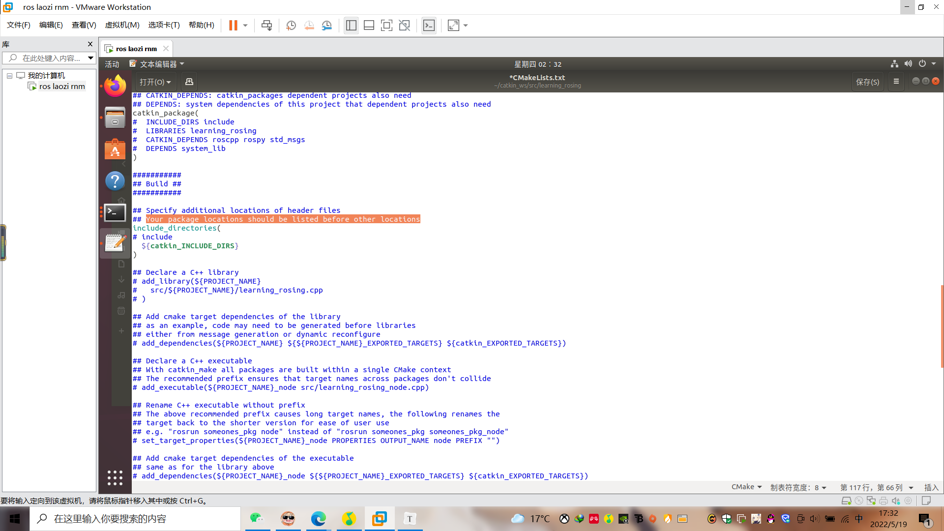The image size is (944, 531).
Task: Click the VMware sound card status icon
Action: pyautogui.click(x=896, y=501)
